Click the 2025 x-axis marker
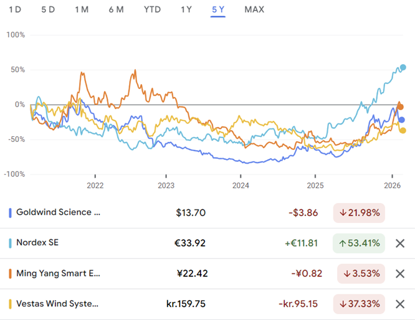The height and width of the screenshot is (320, 415). [315, 186]
